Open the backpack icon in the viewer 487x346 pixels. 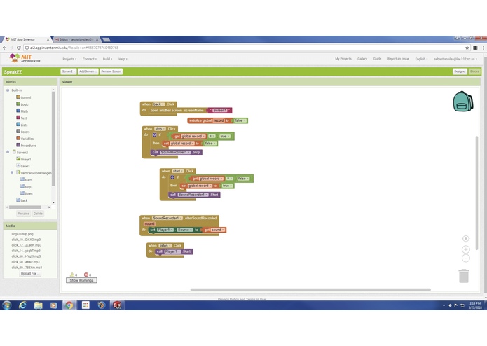[x=463, y=102]
